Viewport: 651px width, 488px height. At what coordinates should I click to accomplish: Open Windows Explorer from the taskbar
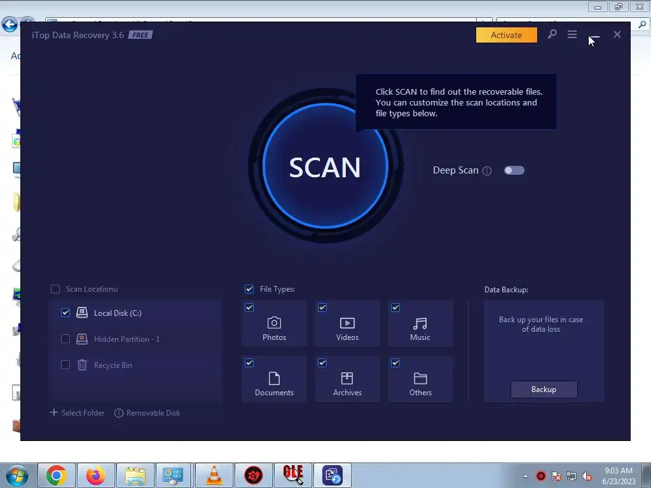(135, 475)
